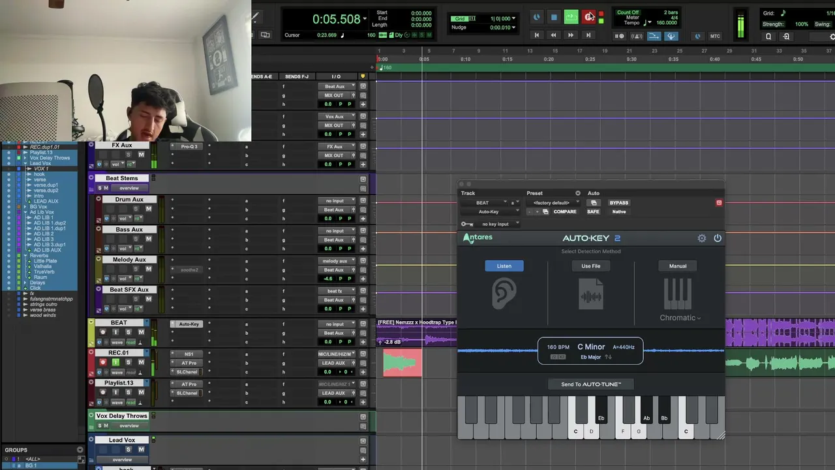The image size is (835, 470).
Task: Click the red REC.01 audio clip
Action: click(x=402, y=363)
